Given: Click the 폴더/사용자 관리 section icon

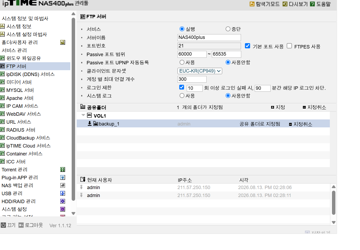Looking at the screenshot, I should pyautogui.click(x=63, y=42).
